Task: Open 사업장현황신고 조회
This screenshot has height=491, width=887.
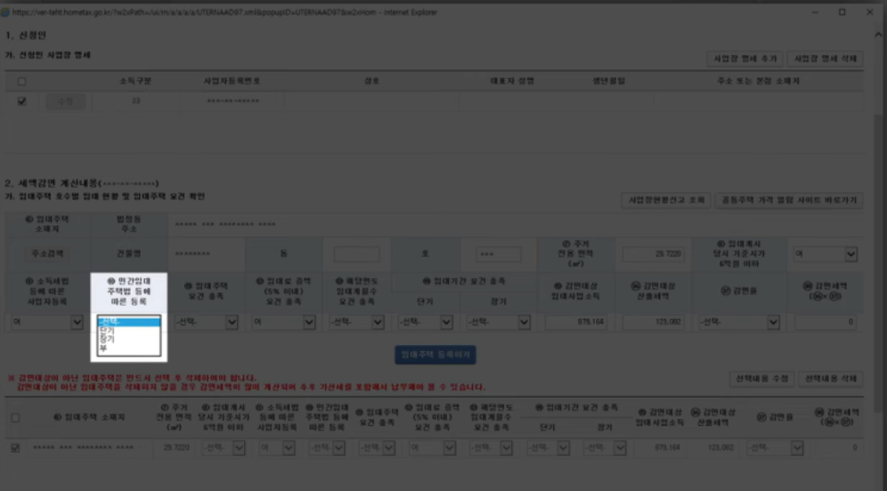Action: [666, 200]
